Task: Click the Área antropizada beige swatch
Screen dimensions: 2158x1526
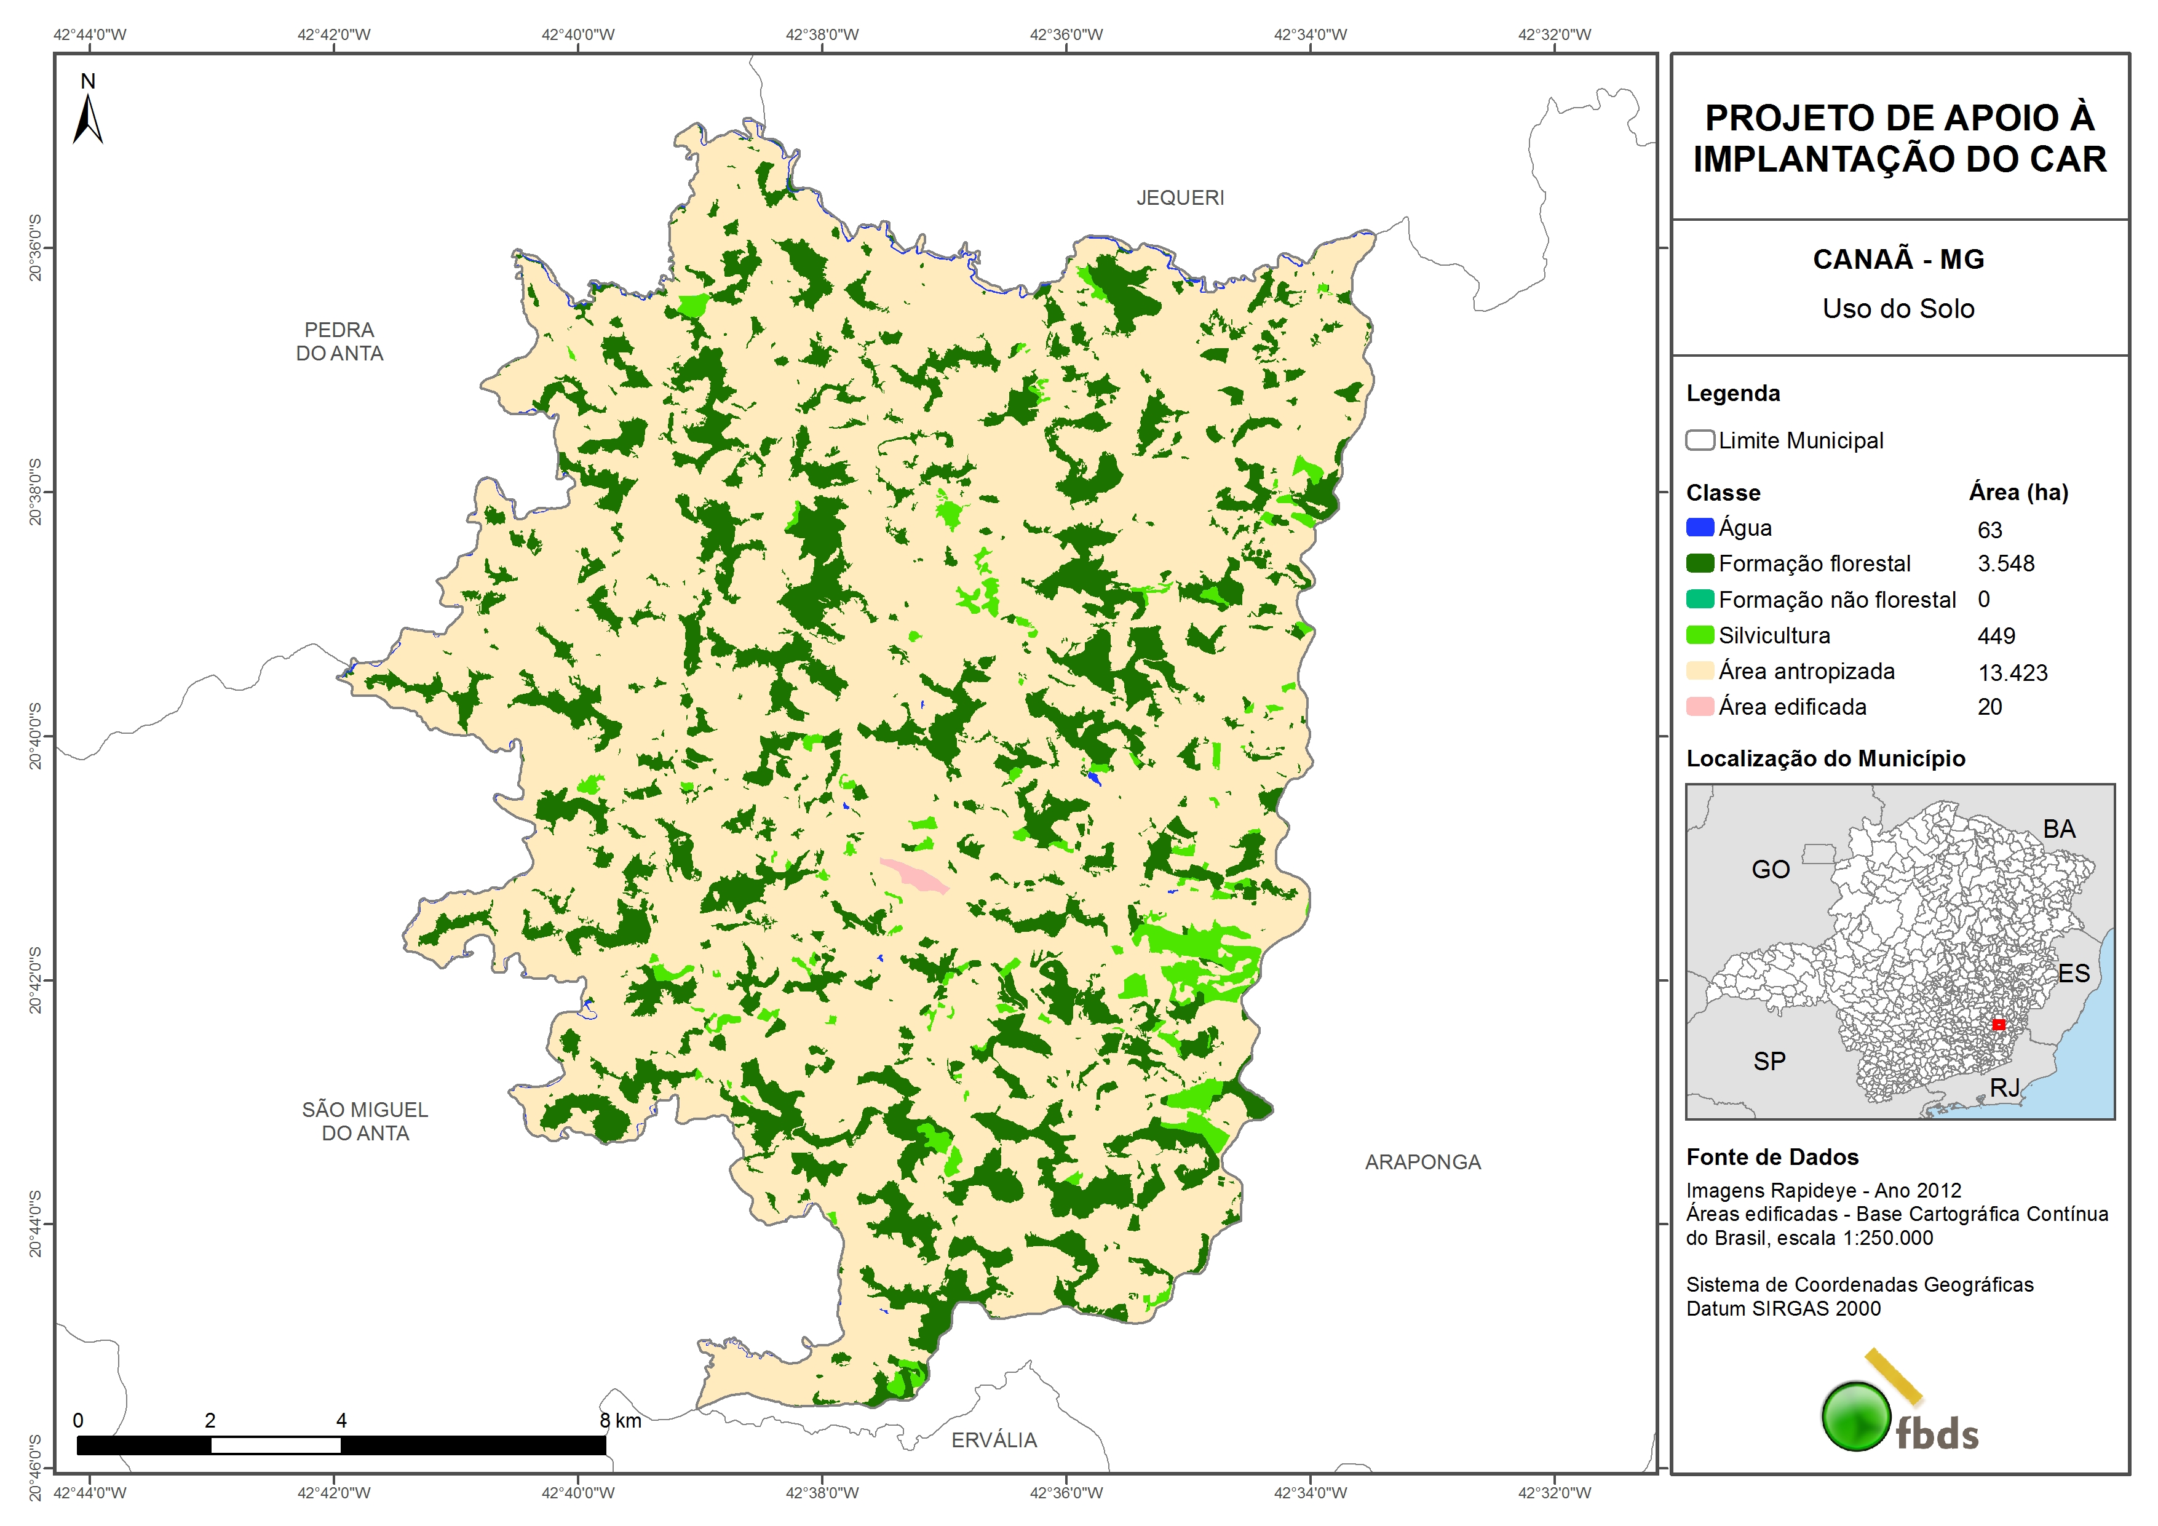Action: (x=1699, y=670)
